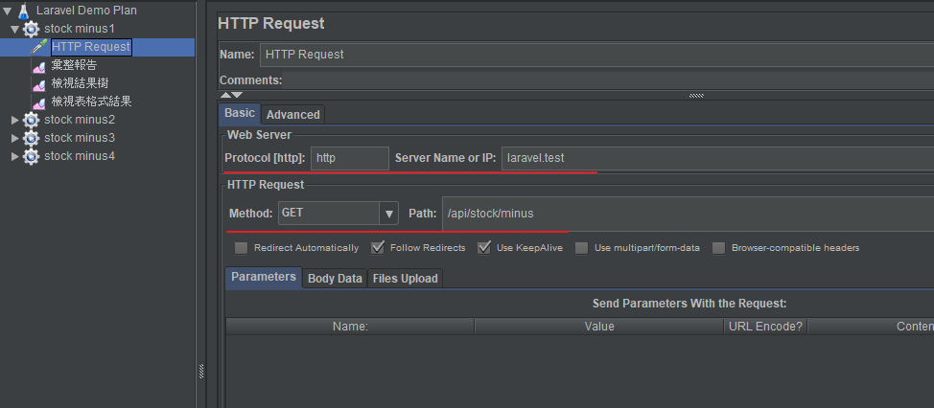
Task: Expand the stock minus3 tree node
Action: (14, 138)
